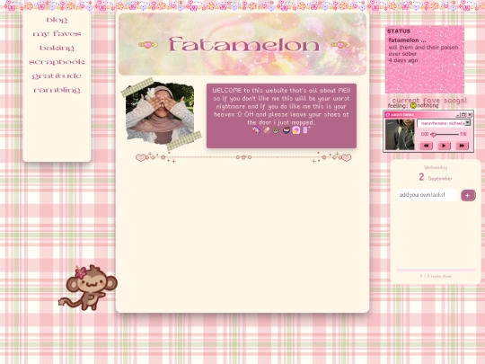485x364 pixels.
Task: Click the music player disc icon
Action: [388, 115]
